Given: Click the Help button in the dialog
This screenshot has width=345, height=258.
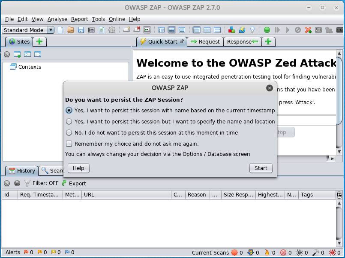Looking at the screenshot, I should point(78,168).
